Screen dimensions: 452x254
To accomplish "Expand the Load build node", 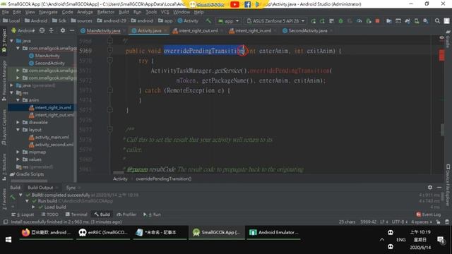I will pyautogui.click(x=33, y=207).
